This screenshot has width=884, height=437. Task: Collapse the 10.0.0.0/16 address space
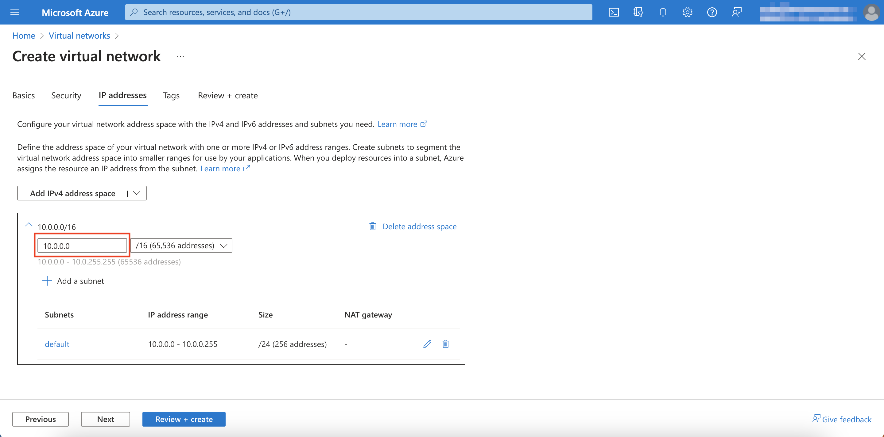click(29, 225)
